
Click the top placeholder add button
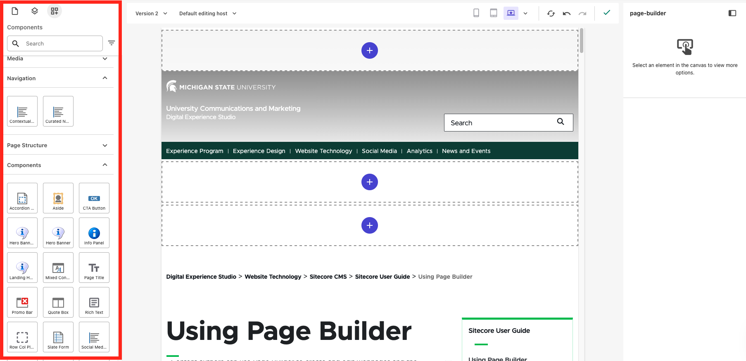tap(370, 50)
